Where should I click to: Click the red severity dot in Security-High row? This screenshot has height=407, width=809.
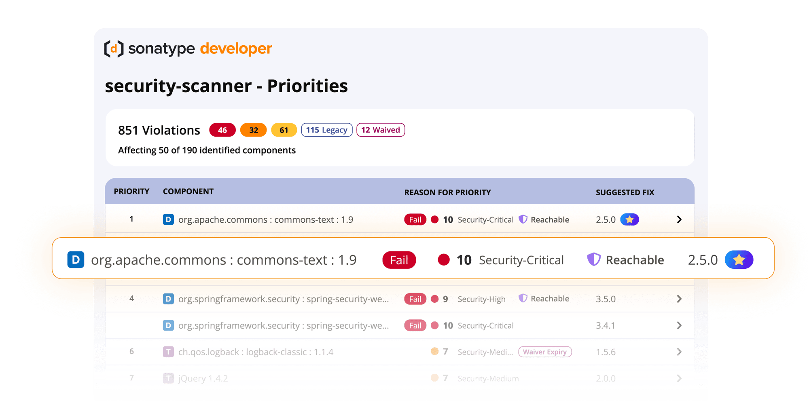pos(434,299)
